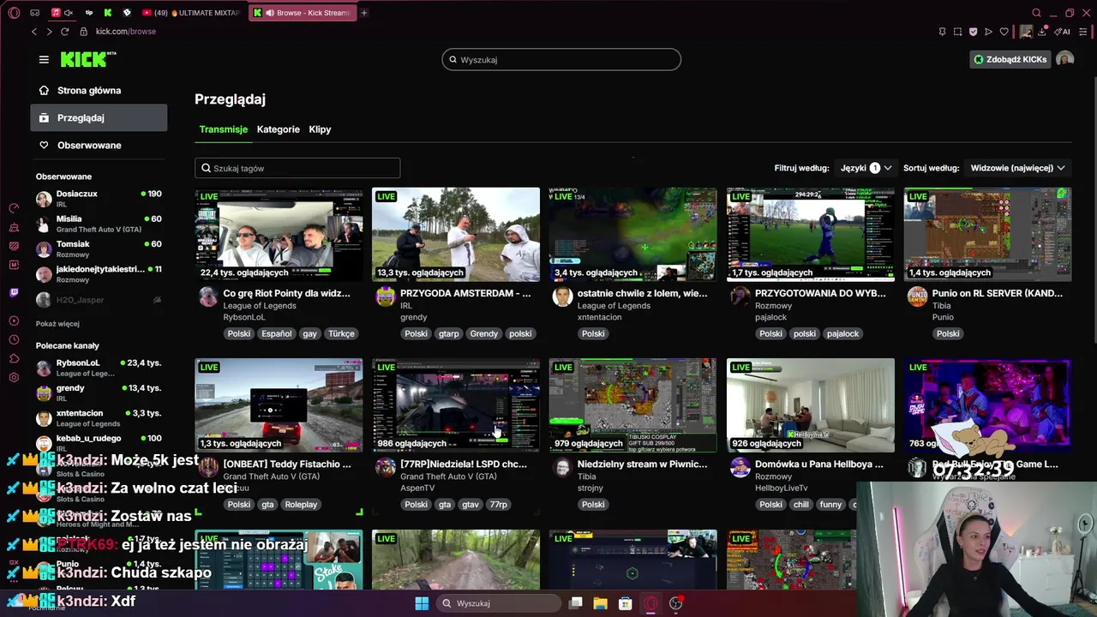The height and width of the screenshot is (617, 1097).
Task: Select the Transmisje tab
Action: click(x=223, y=129)
